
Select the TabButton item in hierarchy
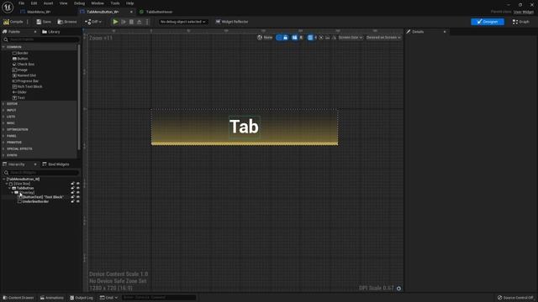(24, 188)
